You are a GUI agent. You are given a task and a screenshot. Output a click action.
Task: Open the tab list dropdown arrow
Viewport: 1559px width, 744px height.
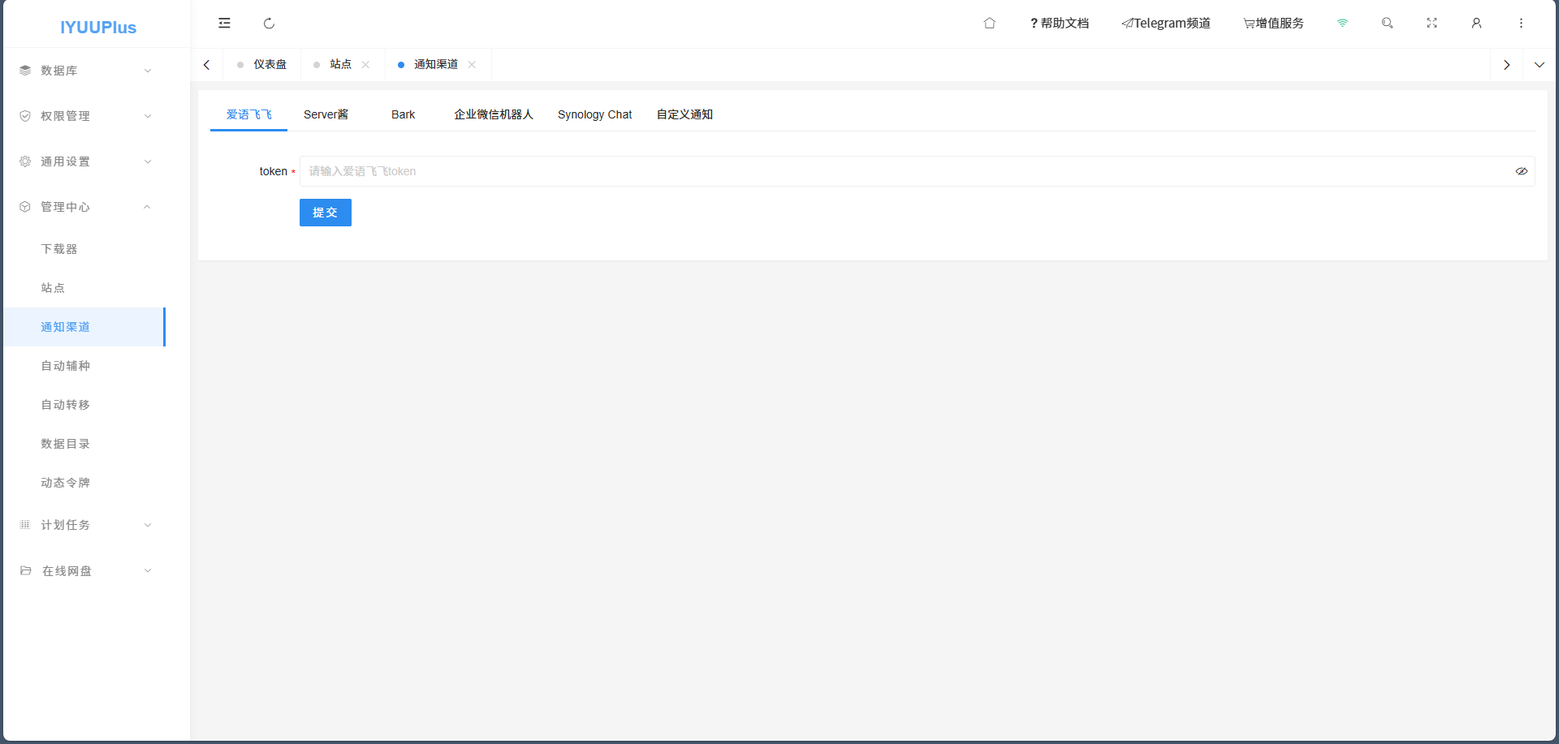click(1539, 65)
